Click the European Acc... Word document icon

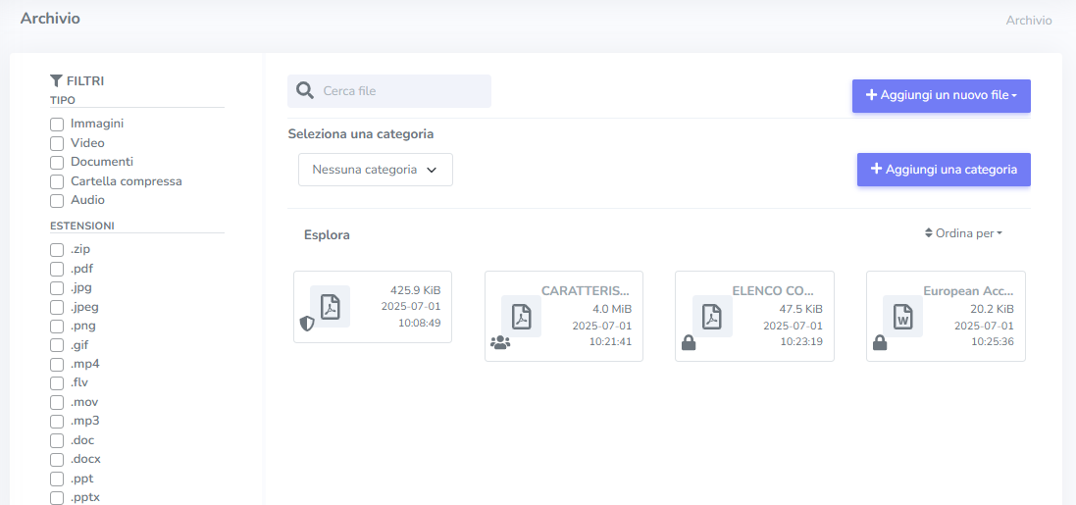(902, 316)
